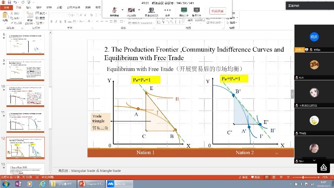Switch to the Insert ribbon tab
This screenshot has height=188, width=334.
click(x=28, y=7)
